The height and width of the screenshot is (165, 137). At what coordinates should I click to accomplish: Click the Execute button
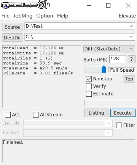(x=123, y=113)
